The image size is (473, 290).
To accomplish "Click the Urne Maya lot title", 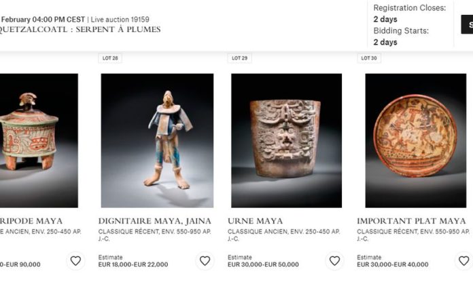I will (x=256, y=221).
